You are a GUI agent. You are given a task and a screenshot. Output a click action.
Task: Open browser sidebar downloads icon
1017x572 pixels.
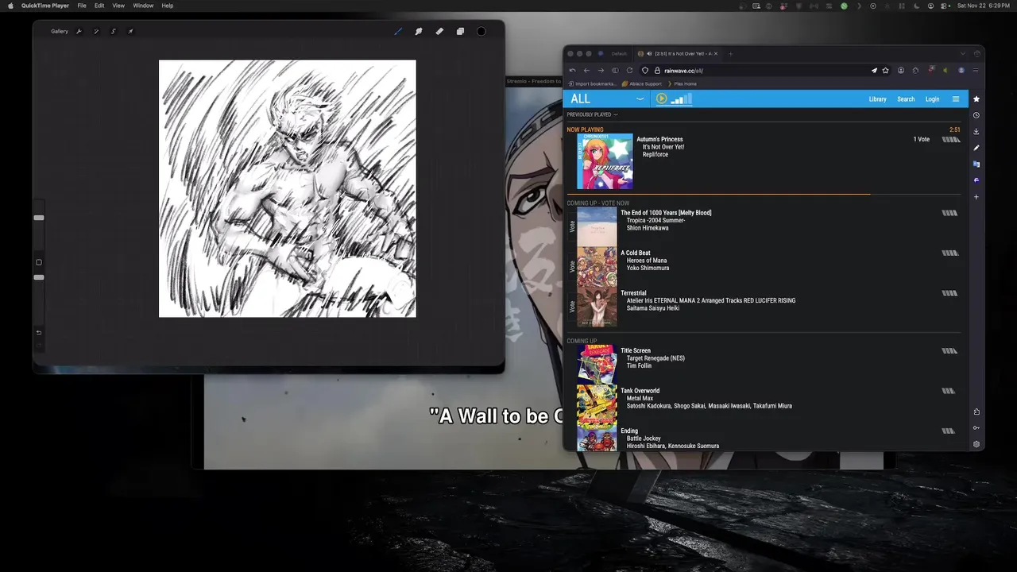click(976, 131)
